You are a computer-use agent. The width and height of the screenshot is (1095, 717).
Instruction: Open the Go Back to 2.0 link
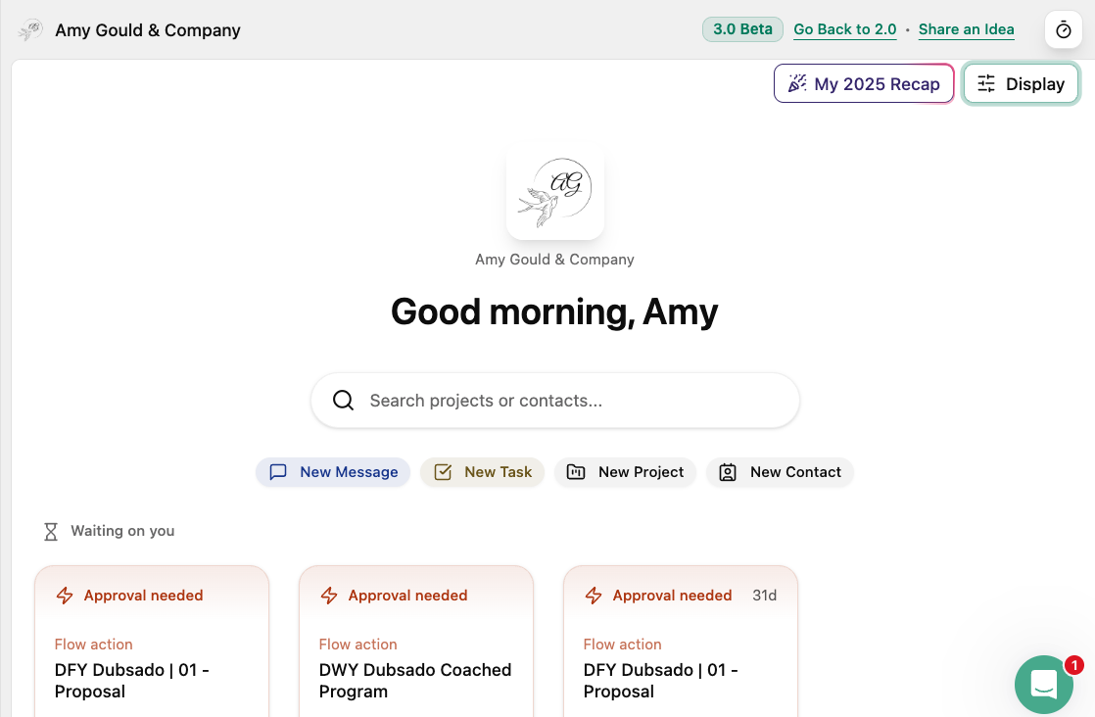click(844, 29)
